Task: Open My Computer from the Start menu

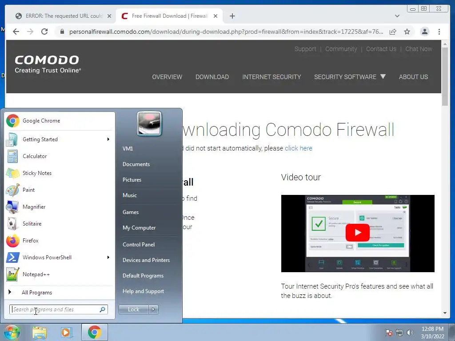Action: (x=139, y=228)
